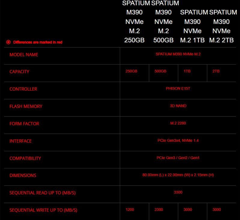This screenshot has height=220, width=240.
Task: Click the FLASH MEMORY row label
Action: coord(26,106)
